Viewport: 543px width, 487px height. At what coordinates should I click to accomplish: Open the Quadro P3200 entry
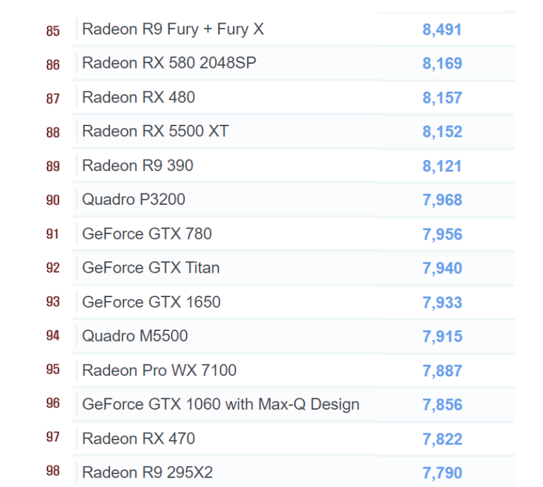134,199
